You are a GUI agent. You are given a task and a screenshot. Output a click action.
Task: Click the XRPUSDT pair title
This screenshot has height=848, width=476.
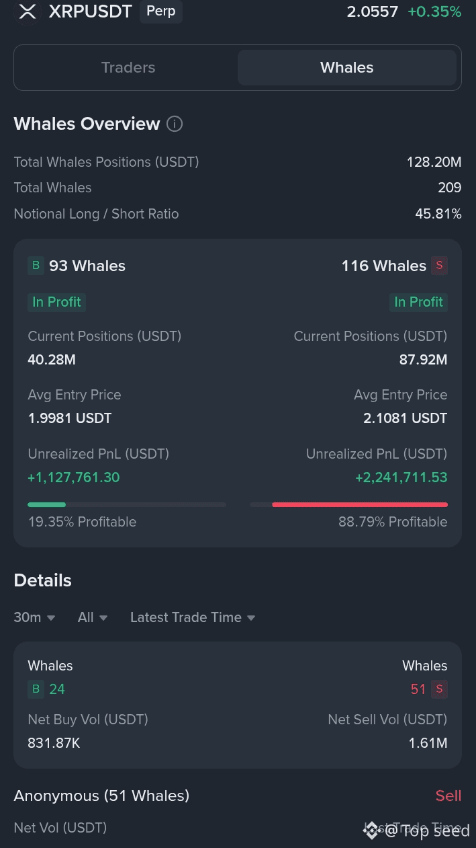point(91,11)
